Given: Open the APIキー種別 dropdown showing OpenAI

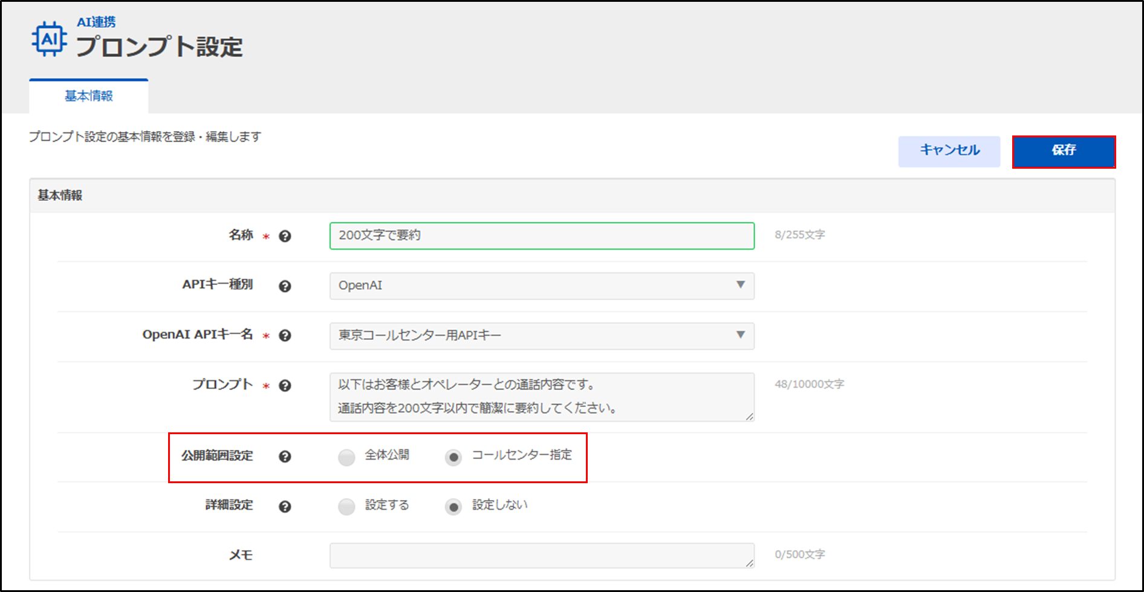Looking at the screenshot, I should 541,285.
